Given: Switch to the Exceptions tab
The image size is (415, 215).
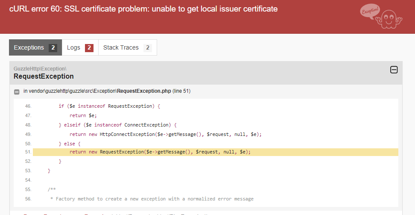Looking at the screenshot, I should [x=35, y=47].
